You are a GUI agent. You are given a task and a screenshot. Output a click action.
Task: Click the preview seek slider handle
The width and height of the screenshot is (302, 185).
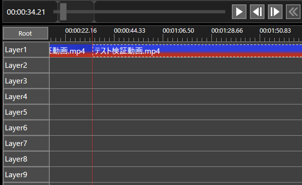click(x=63, y=12)
